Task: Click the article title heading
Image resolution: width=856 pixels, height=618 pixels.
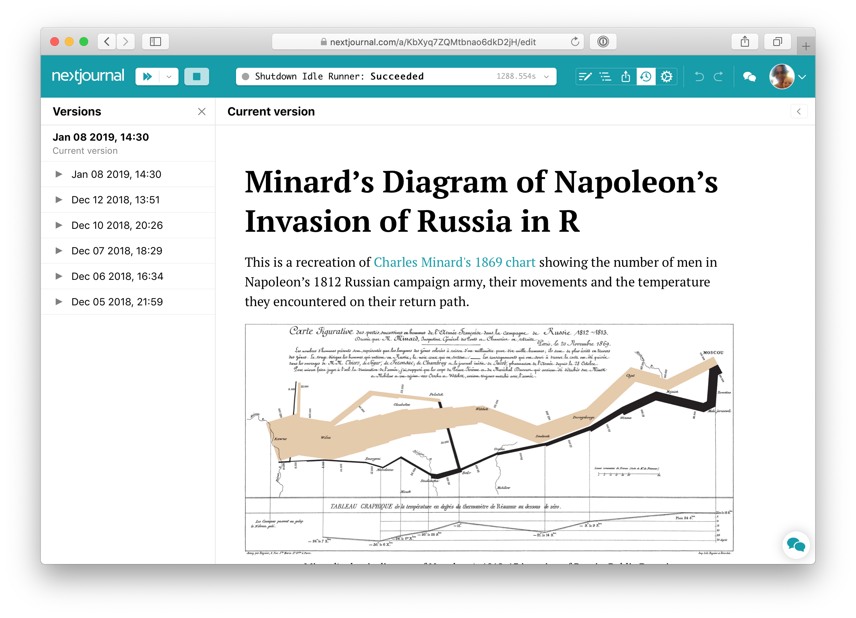Action: [x=481, y=201]
